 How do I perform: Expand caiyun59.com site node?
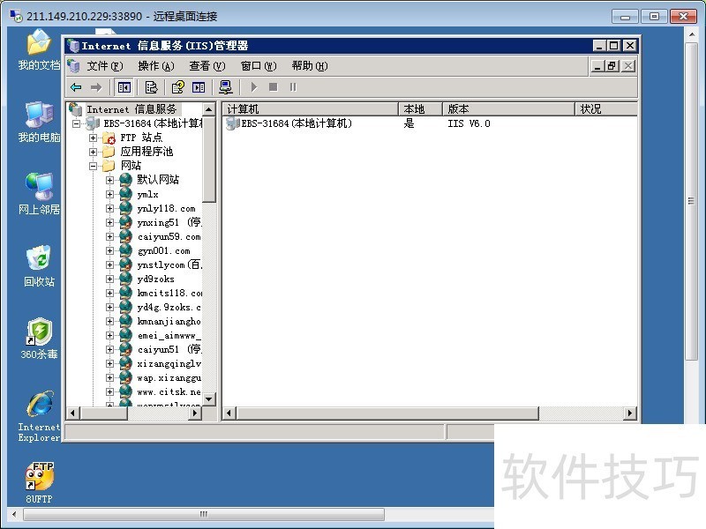pyautogui.click(x=109, y=236)
